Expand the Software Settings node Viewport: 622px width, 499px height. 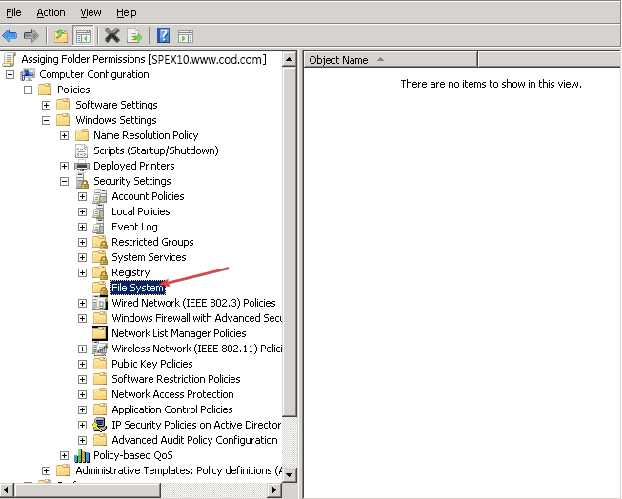[x=46, y=105]
